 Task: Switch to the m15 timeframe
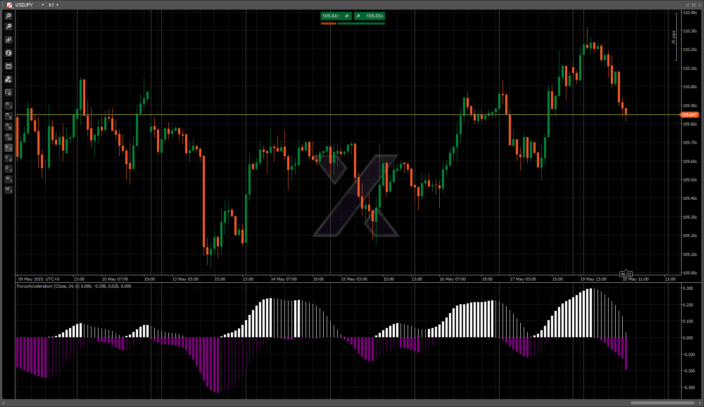8,126
